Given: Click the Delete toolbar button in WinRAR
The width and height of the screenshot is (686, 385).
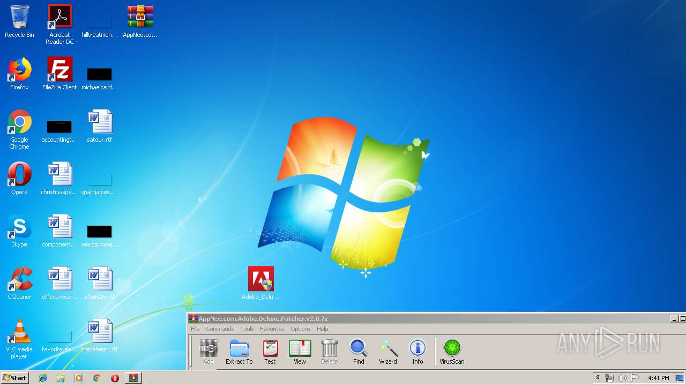Looking at the screenshot, I should click(x=329, y=352).
